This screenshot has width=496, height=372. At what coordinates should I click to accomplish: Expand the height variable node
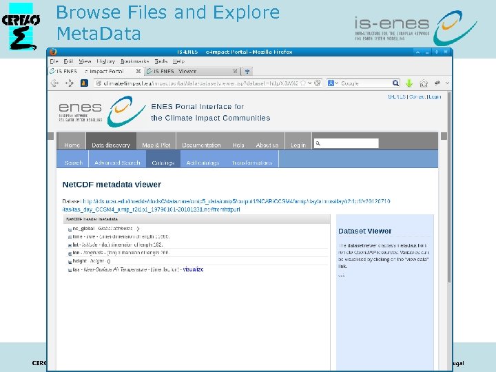70,262
